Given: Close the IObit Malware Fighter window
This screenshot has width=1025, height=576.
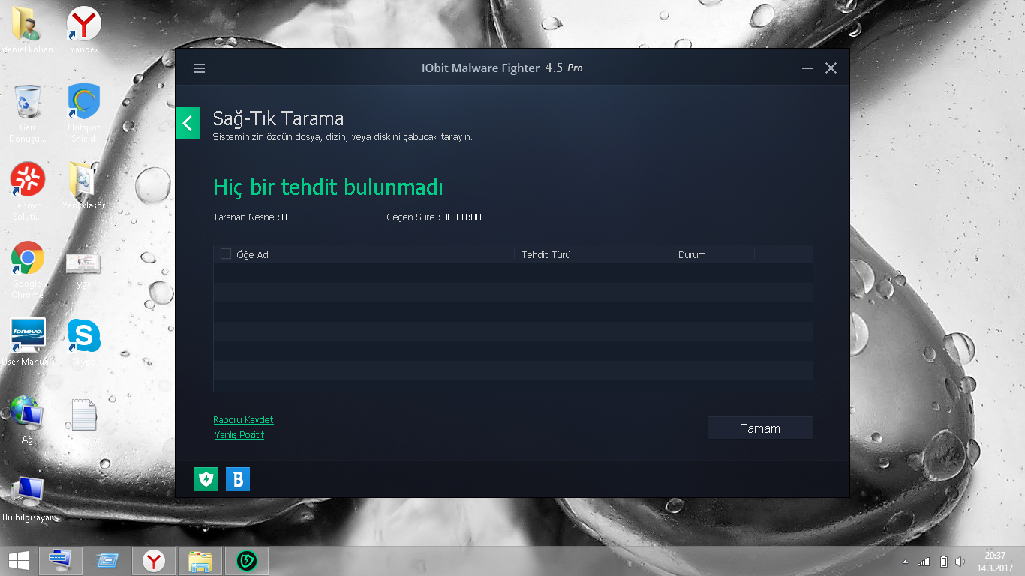Looking at the screenshot, I should pos(831,68).
